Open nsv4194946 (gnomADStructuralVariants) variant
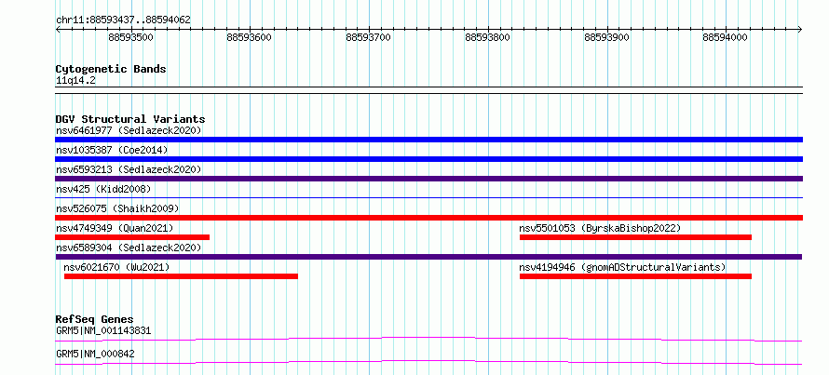This screenshot has width=829, height=375. [622, 267]
